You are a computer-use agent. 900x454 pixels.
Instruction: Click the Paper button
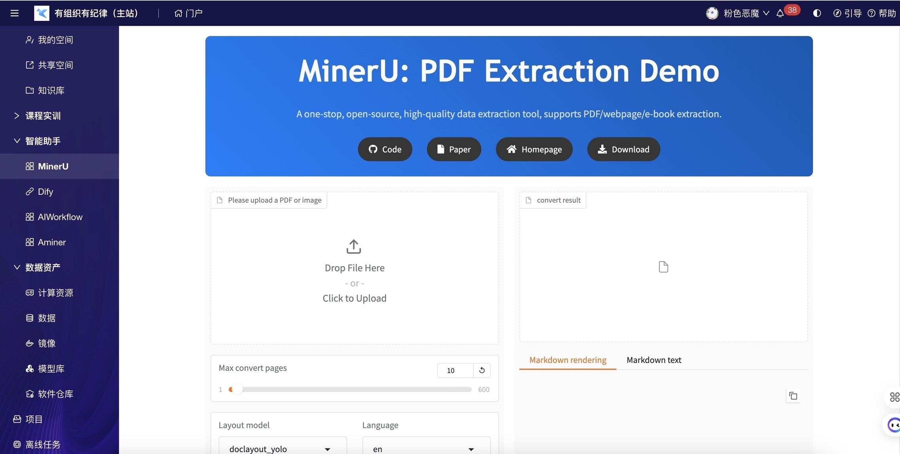tap(454, 149)
